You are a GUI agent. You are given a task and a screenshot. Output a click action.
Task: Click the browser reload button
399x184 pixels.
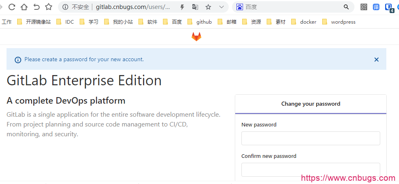[x=12, y=7]
